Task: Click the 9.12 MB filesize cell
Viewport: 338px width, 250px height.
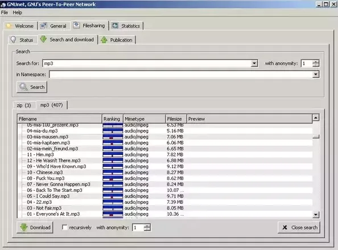Action: click(175, 166)
